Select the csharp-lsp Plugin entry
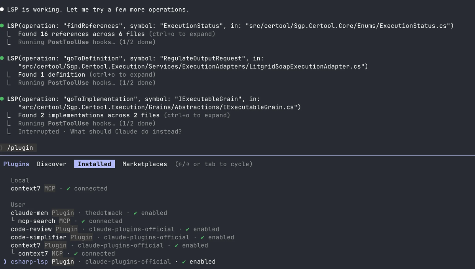Image resolution: width=475 pixels, height=269 pixels. pos(109,261)
